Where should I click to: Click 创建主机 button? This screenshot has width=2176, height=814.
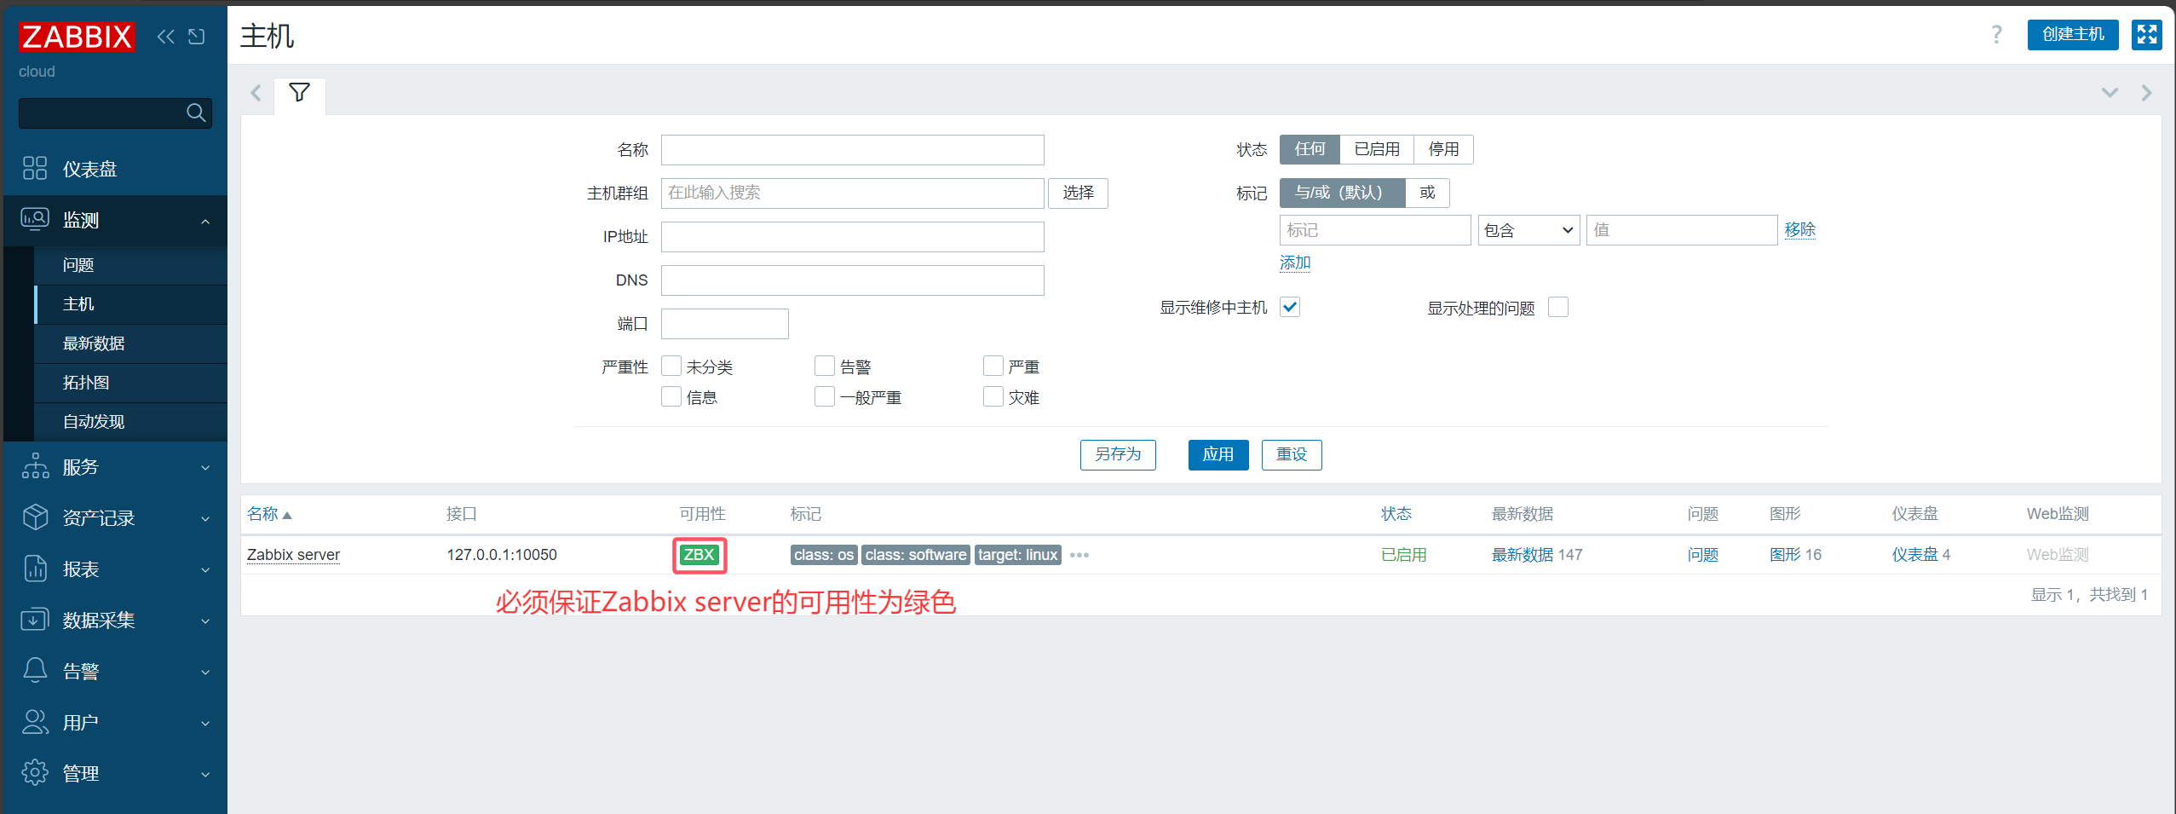pyautogui.click(x=2073, y=35)
